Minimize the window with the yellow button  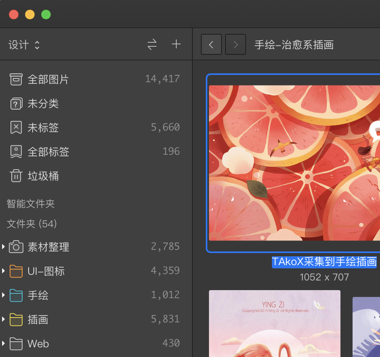30,15
